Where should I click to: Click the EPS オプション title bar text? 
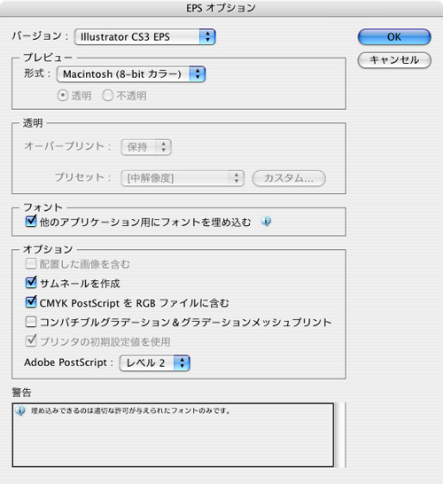tap(221, 8)
